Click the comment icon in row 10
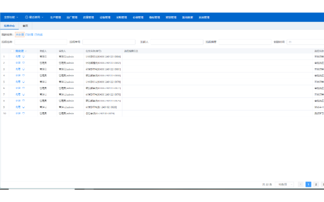Viewport: 324px width, 202px height. 23,113
